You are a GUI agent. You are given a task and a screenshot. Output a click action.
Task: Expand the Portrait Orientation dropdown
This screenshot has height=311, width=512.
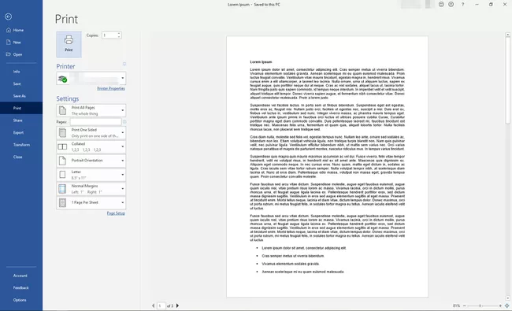point(91,161)
